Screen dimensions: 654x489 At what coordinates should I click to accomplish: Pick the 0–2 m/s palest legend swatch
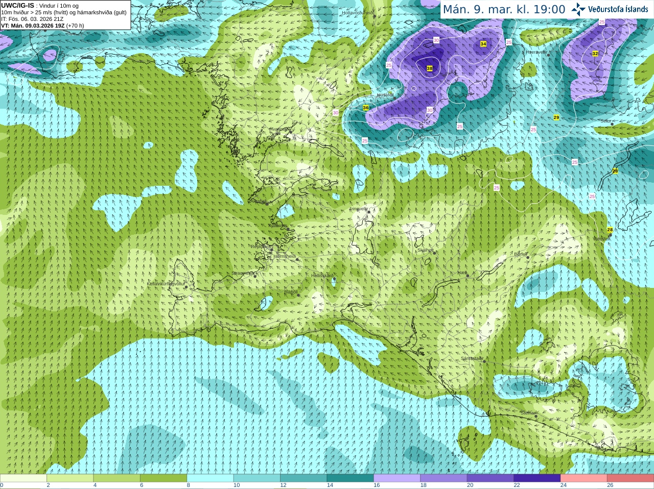pos(24,478)
